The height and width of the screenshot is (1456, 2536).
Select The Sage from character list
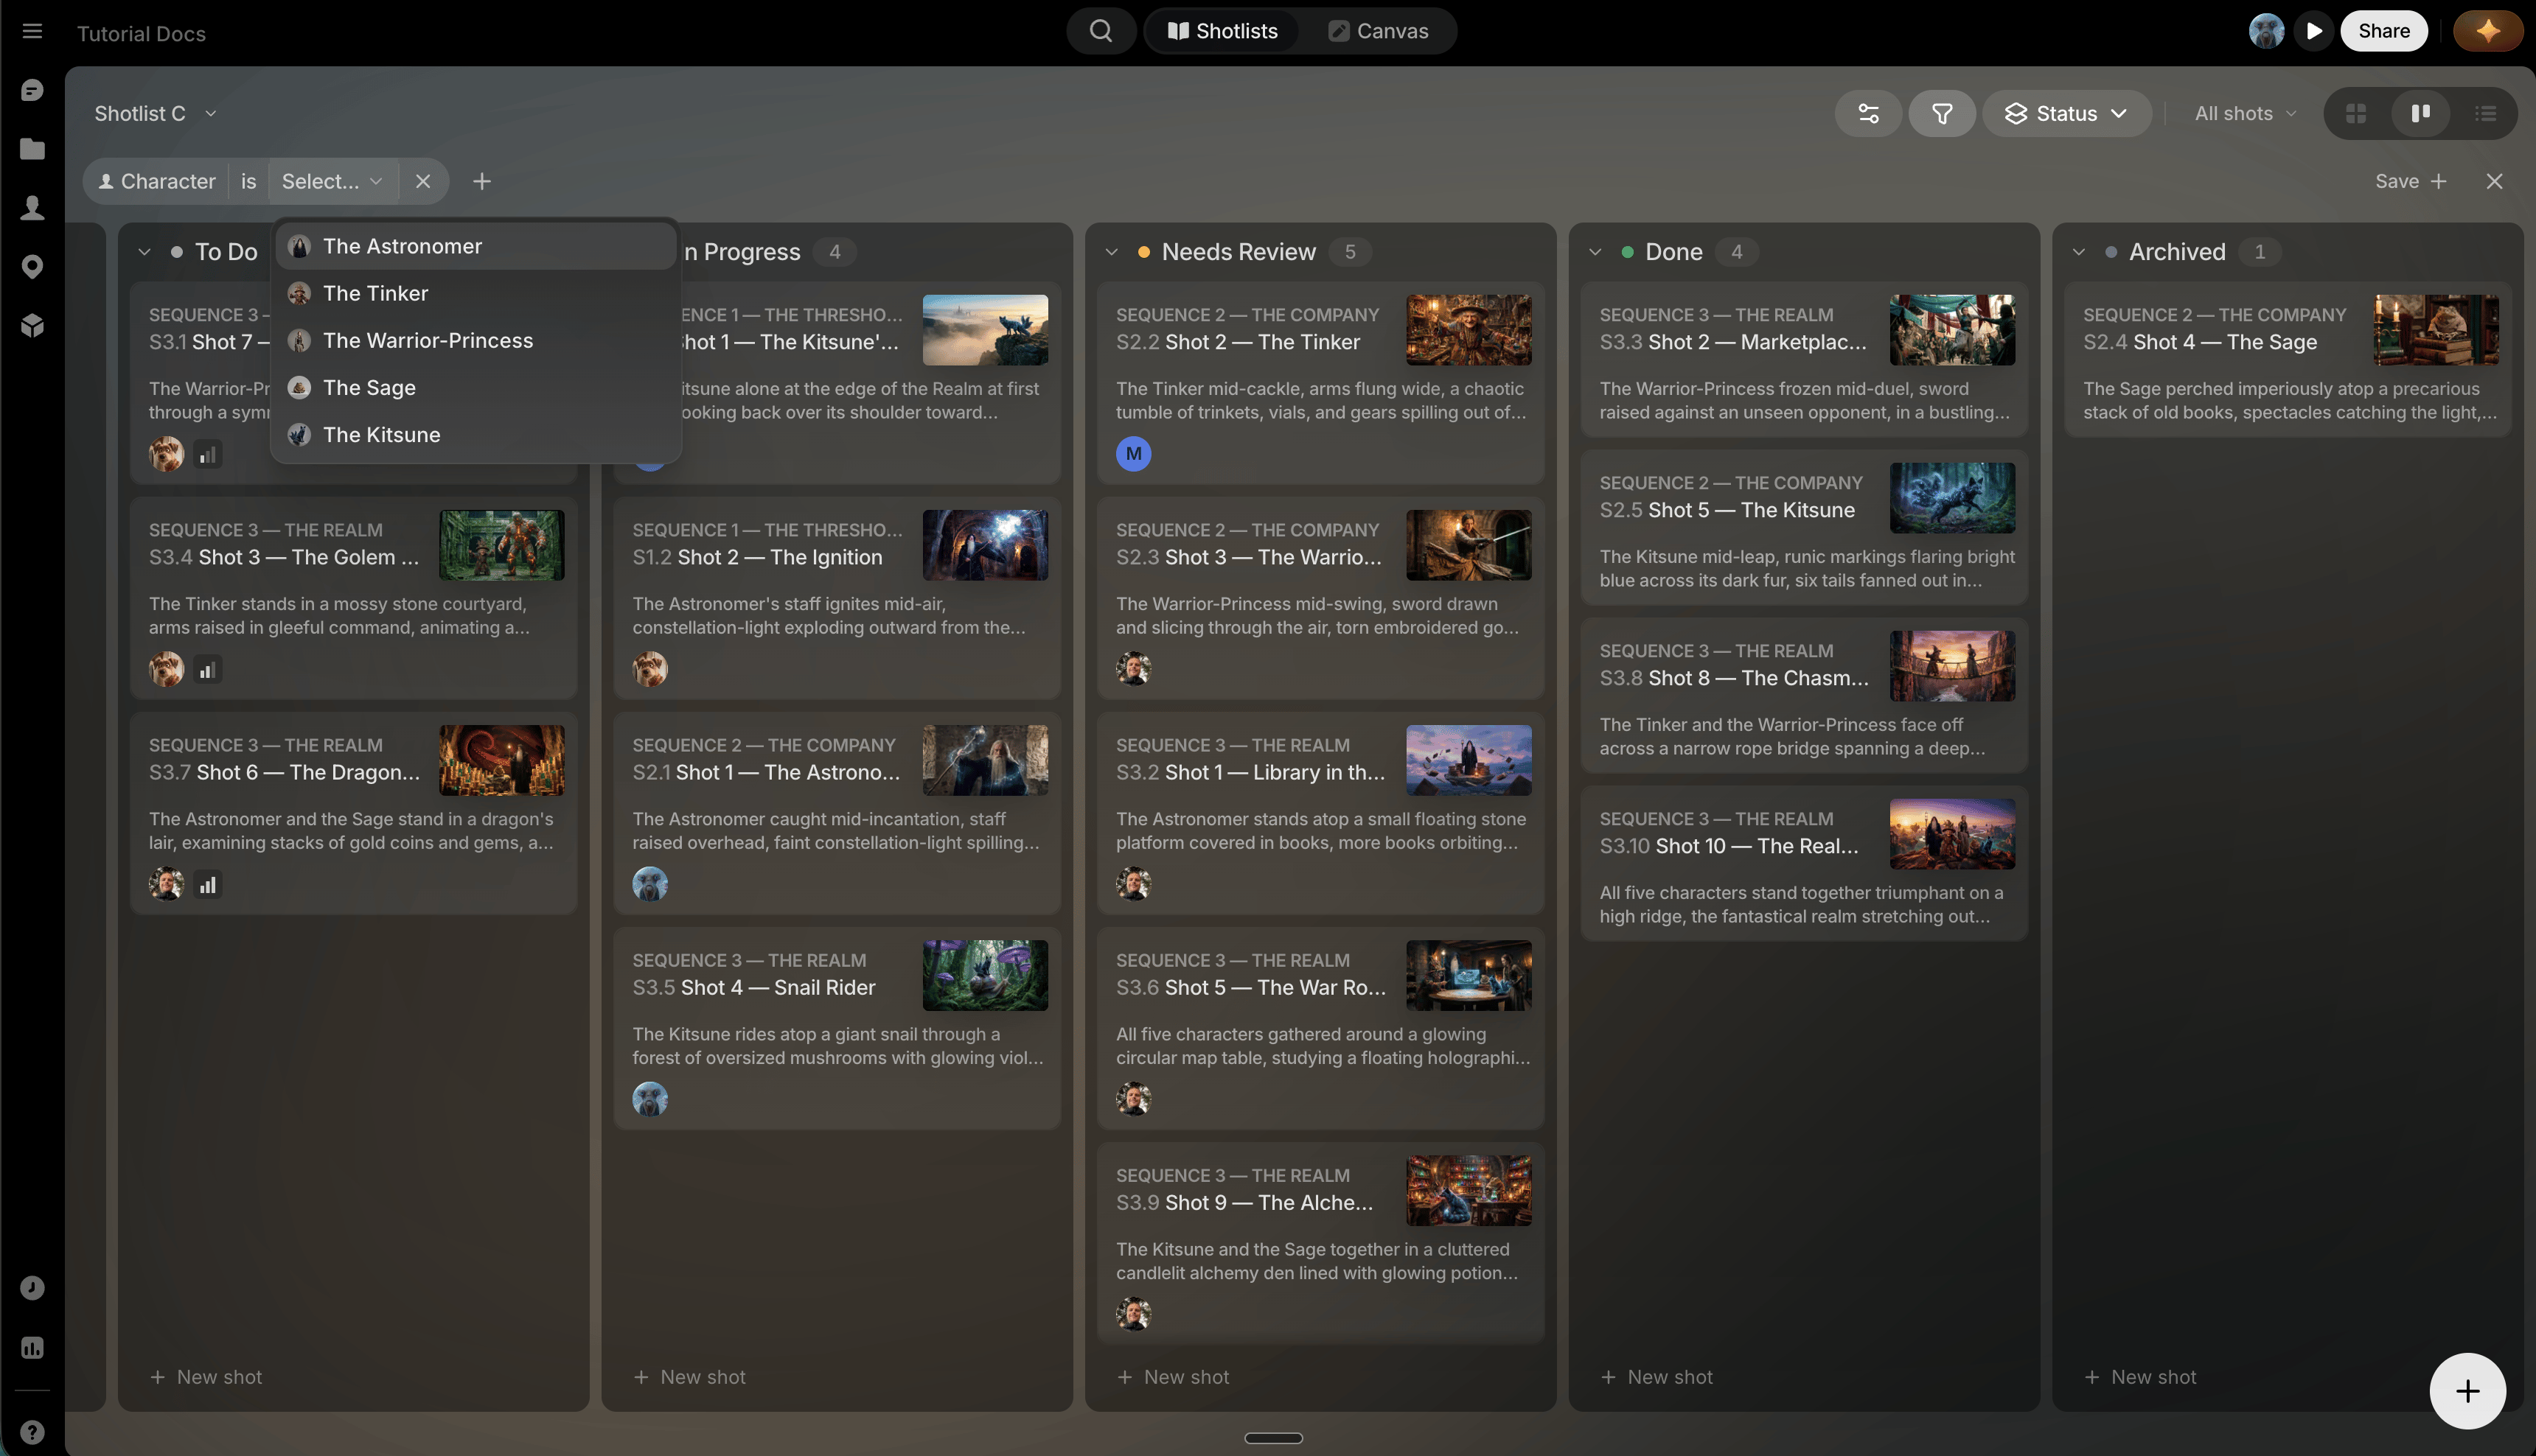click(x=476, y=388)
